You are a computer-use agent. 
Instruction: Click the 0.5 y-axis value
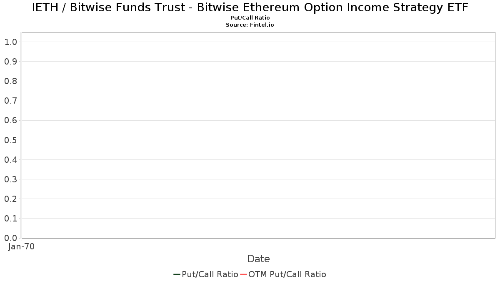(x=10, y=140)
